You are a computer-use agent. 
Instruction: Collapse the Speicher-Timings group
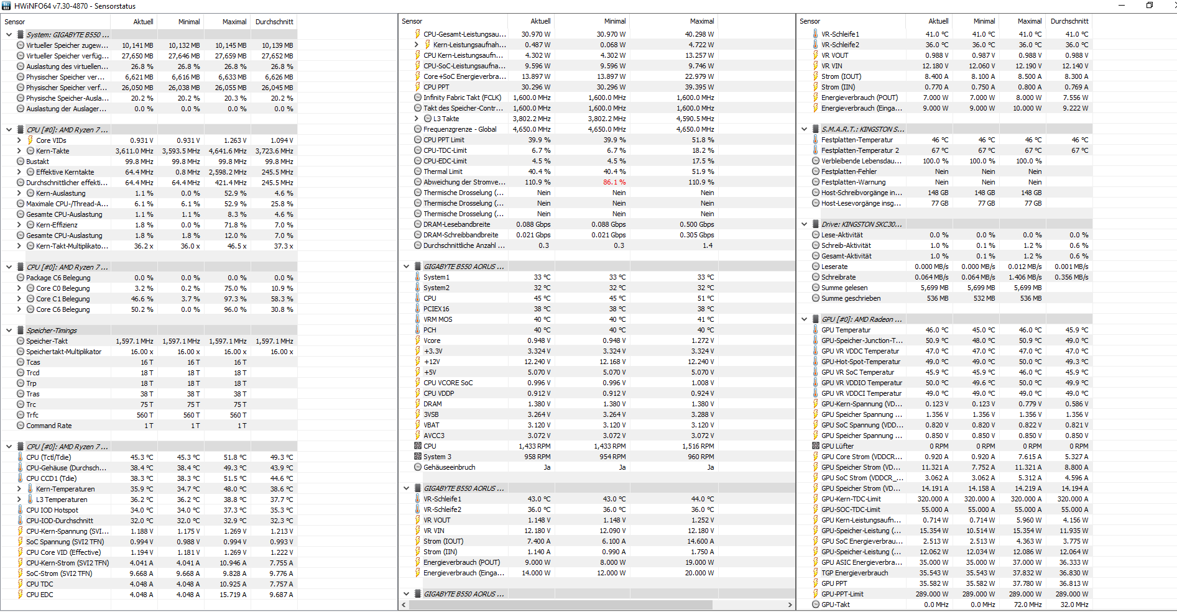click(9, 331)
